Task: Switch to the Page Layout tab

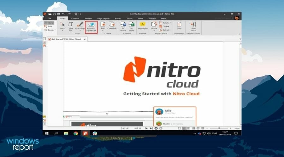Action: tap(104, 19)
